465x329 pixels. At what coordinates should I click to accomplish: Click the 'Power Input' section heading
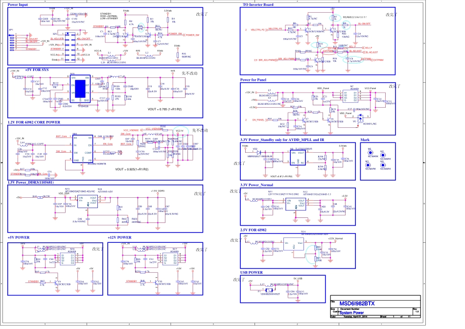pos(18,4)
